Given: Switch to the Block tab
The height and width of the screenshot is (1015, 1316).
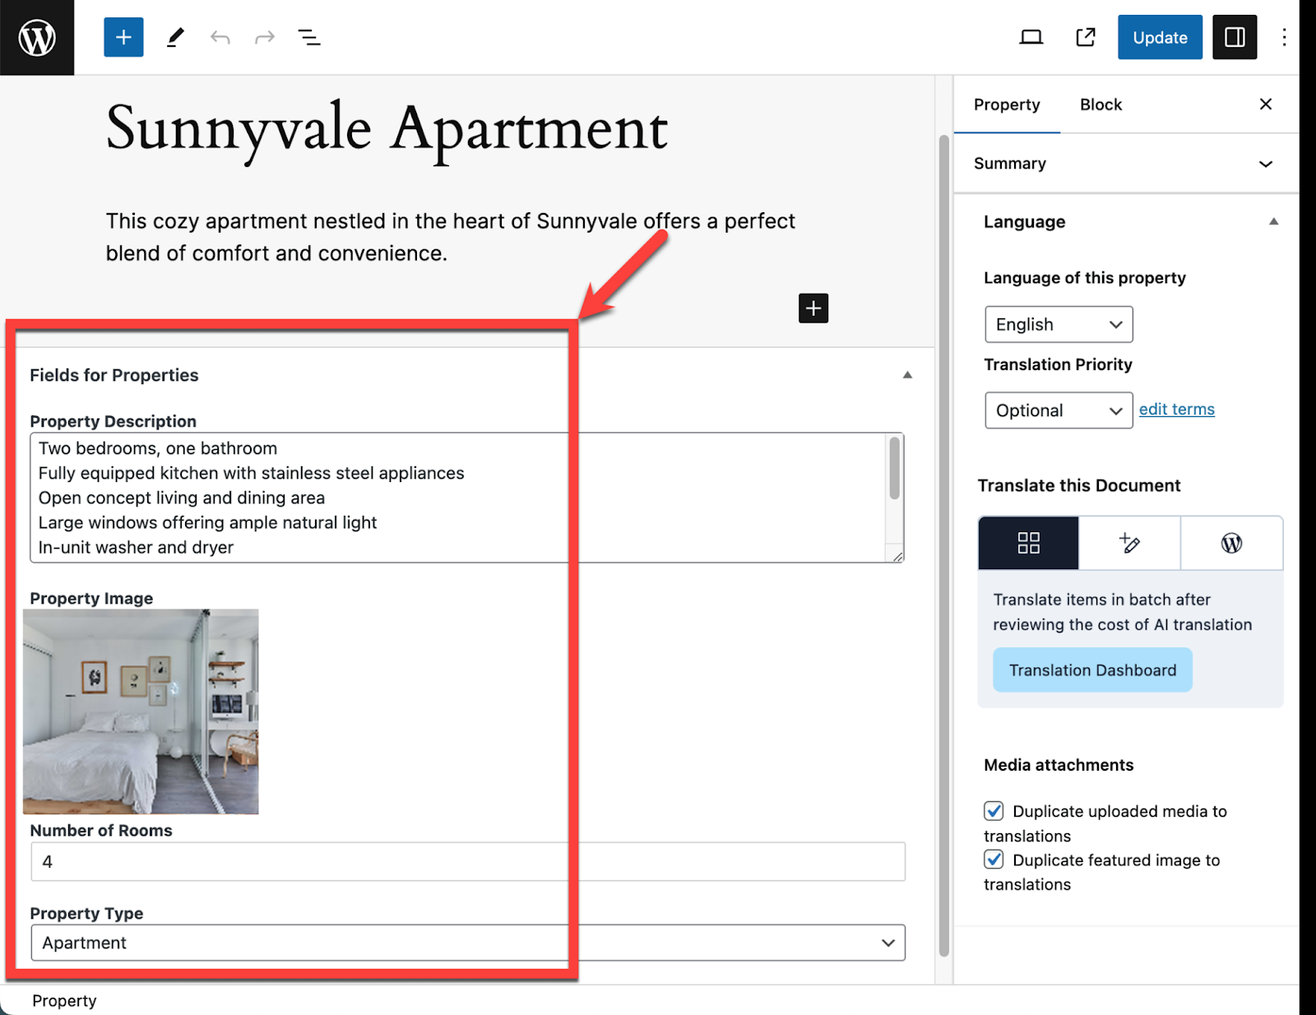Looking at the screenshot, I should coord(1101,104).
